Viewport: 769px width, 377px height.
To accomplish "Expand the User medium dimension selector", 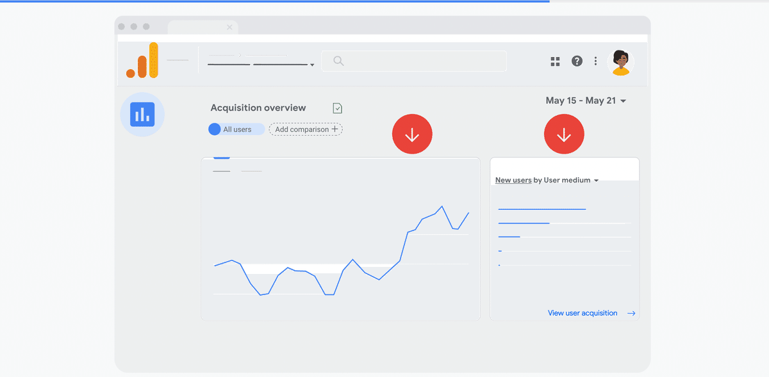I will [597, 180].
